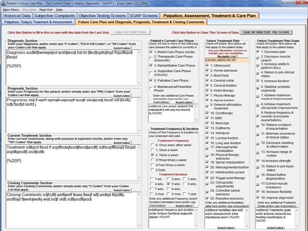The image size is (308, 231).
Task: Uncheck Massage modality
Action: (x=207, y=123)
